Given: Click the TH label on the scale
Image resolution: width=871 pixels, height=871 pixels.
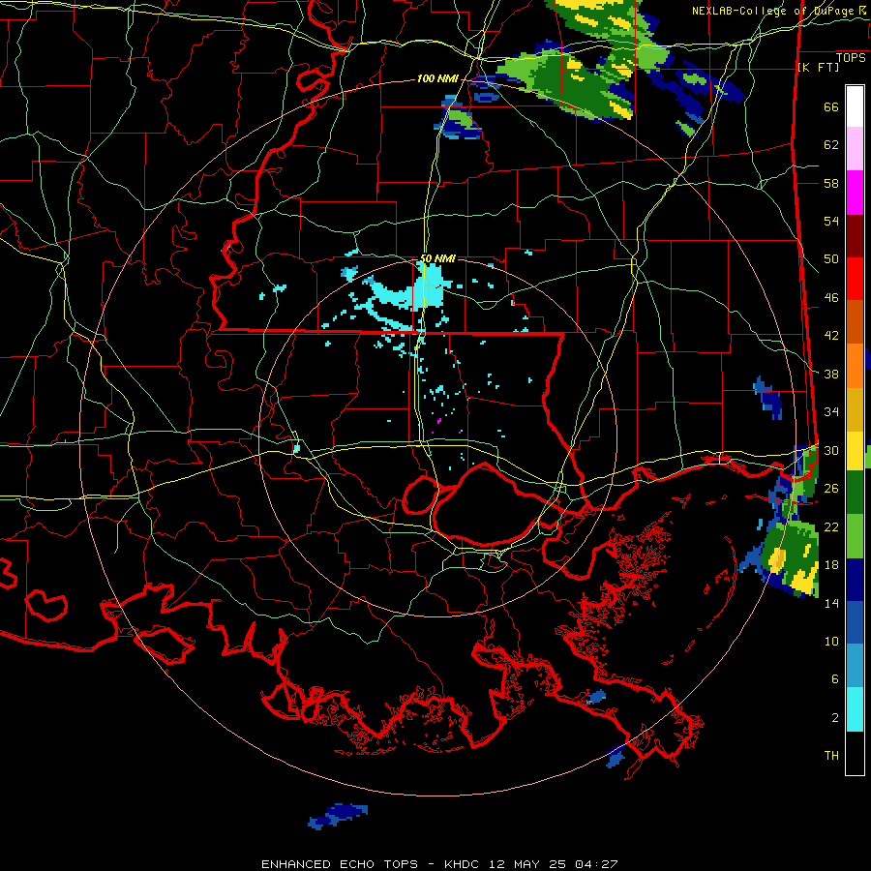Looking at the screenshot, I should pyautogui.click(x=831, y=756).
